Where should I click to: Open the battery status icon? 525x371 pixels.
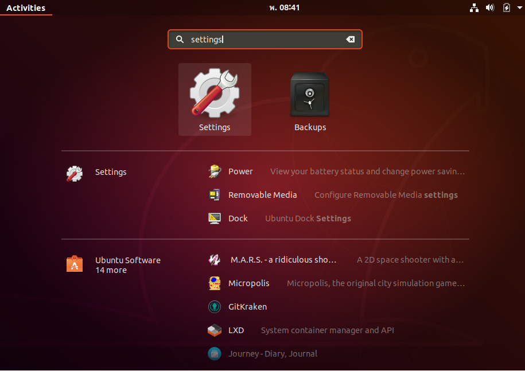[x=505, y=7]
